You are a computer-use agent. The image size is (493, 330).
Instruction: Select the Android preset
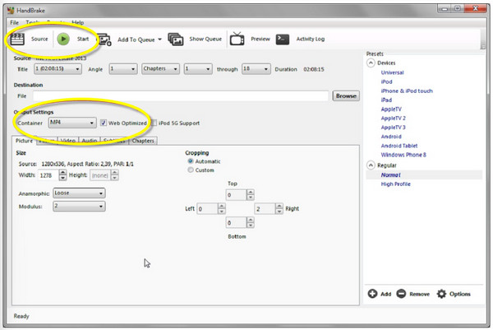click(x=391, y=137)
